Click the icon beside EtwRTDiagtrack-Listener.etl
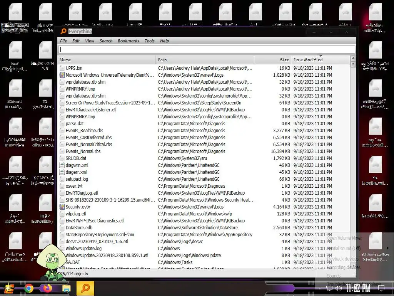The width and height of the screenshot is (394, 296). tap(62, 110)
